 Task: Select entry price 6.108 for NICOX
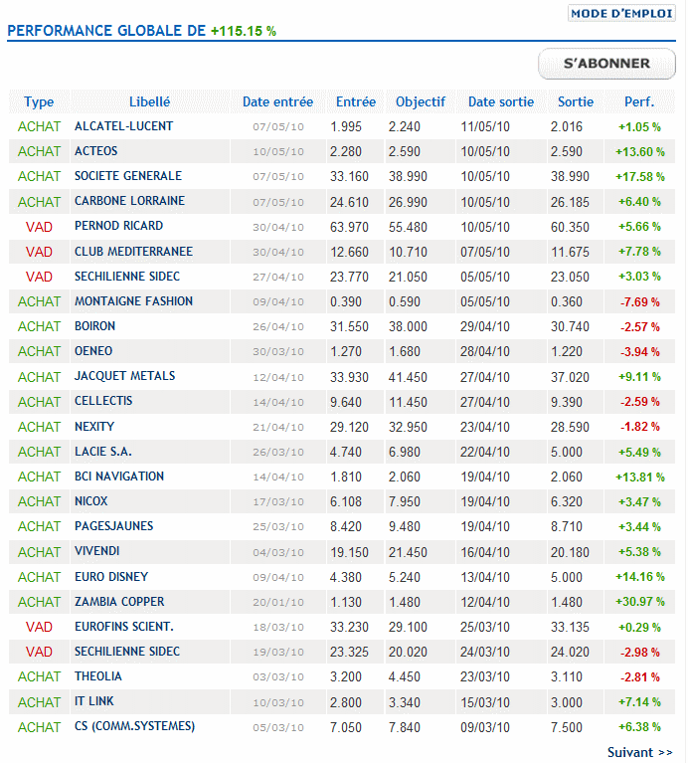[x=346, y=501]
